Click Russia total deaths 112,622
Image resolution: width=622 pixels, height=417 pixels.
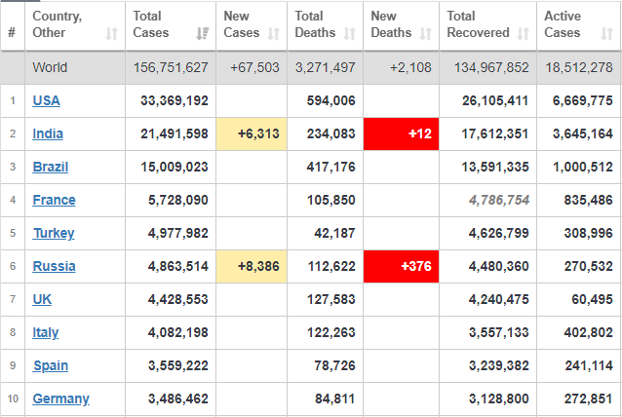pos(331,266)
